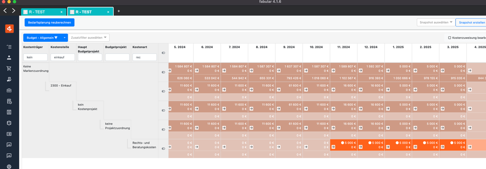The width and height of the screenshot is (486, 169).
Task: Click Bedarfsplanung neuberechnen button
Action: [49, 23]
